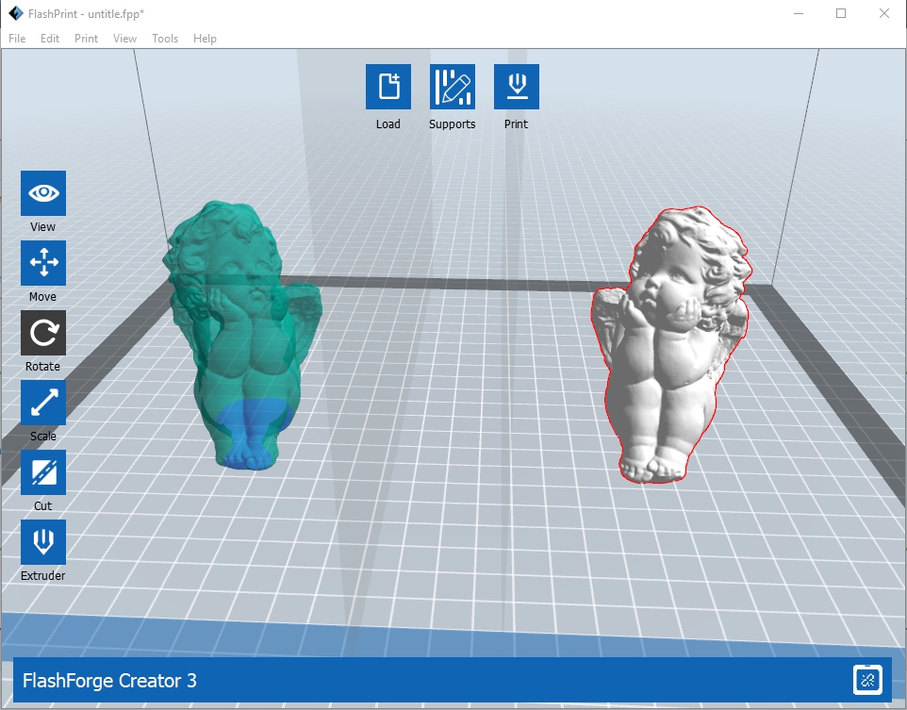Click the Load label under the icon

click(x=388, y=124)
